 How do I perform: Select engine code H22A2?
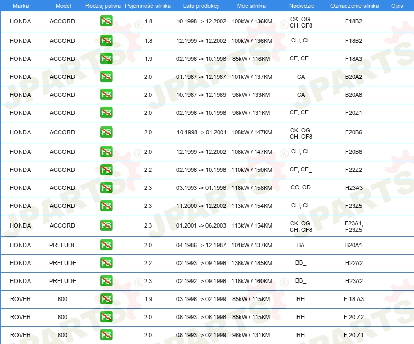[354, 263]
